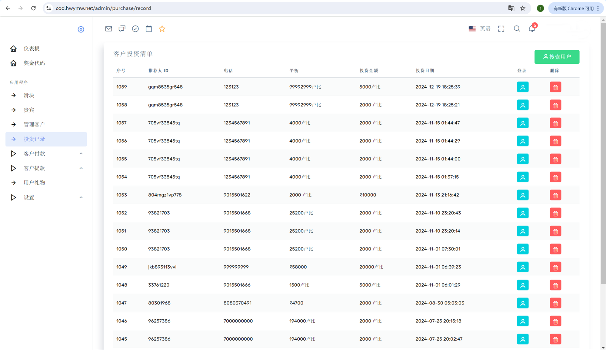The width and height of the screenshot is (606, 350).
Task: Delete record 1059 with red trash button
Action: click(x=555, y=87)
